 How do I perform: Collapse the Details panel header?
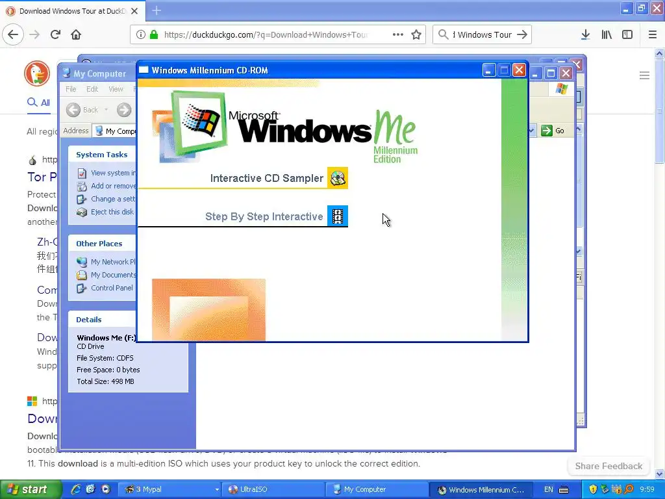pos(102,320)
